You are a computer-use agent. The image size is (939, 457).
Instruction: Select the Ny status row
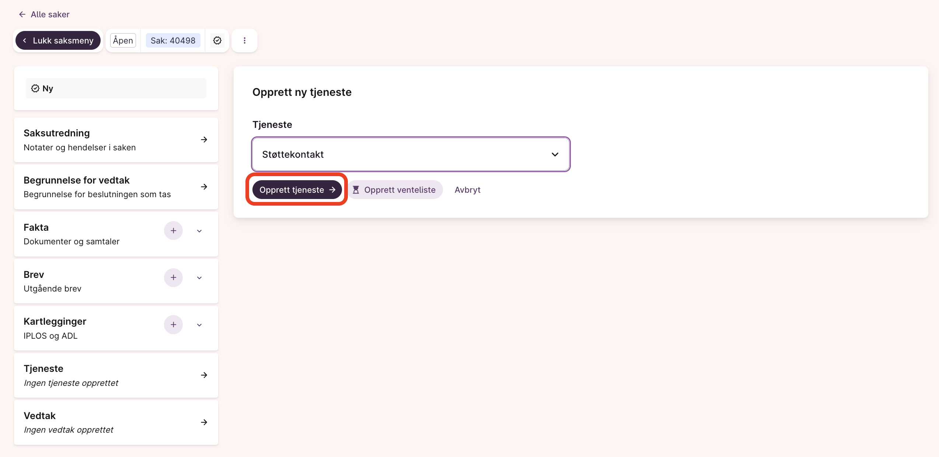pos(116,88)
